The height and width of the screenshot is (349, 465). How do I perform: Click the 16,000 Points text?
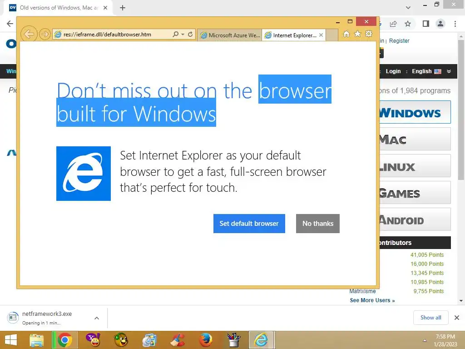click(427, 264)
